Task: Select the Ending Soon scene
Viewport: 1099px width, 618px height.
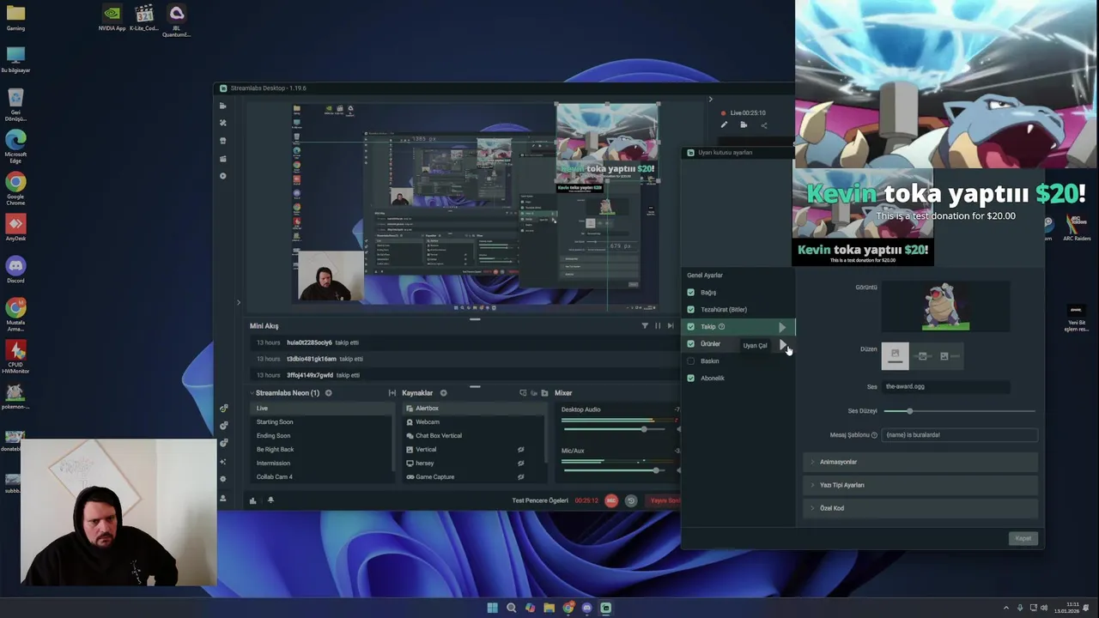Action: point(322,436)
